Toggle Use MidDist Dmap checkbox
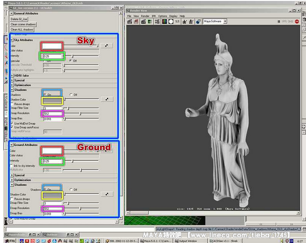Viewport: 306px width, 243px height. 12,123
